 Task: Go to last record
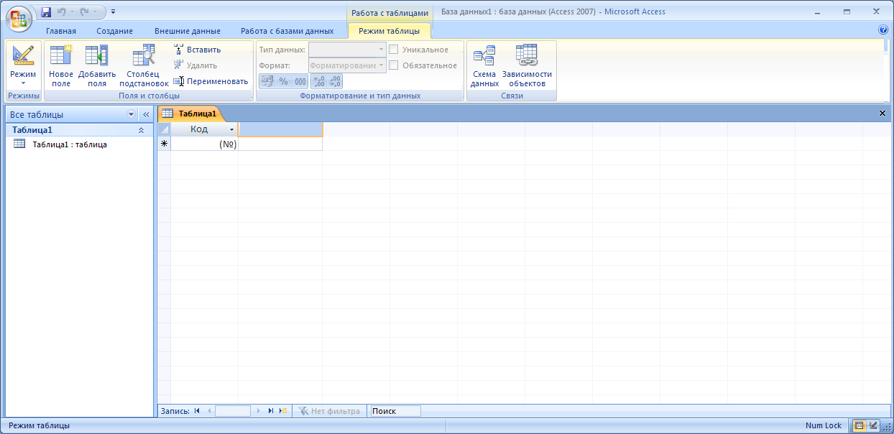point(271,411)
